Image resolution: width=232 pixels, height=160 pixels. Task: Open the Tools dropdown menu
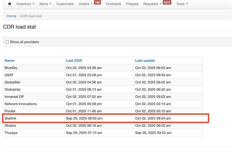click(182, 4)
